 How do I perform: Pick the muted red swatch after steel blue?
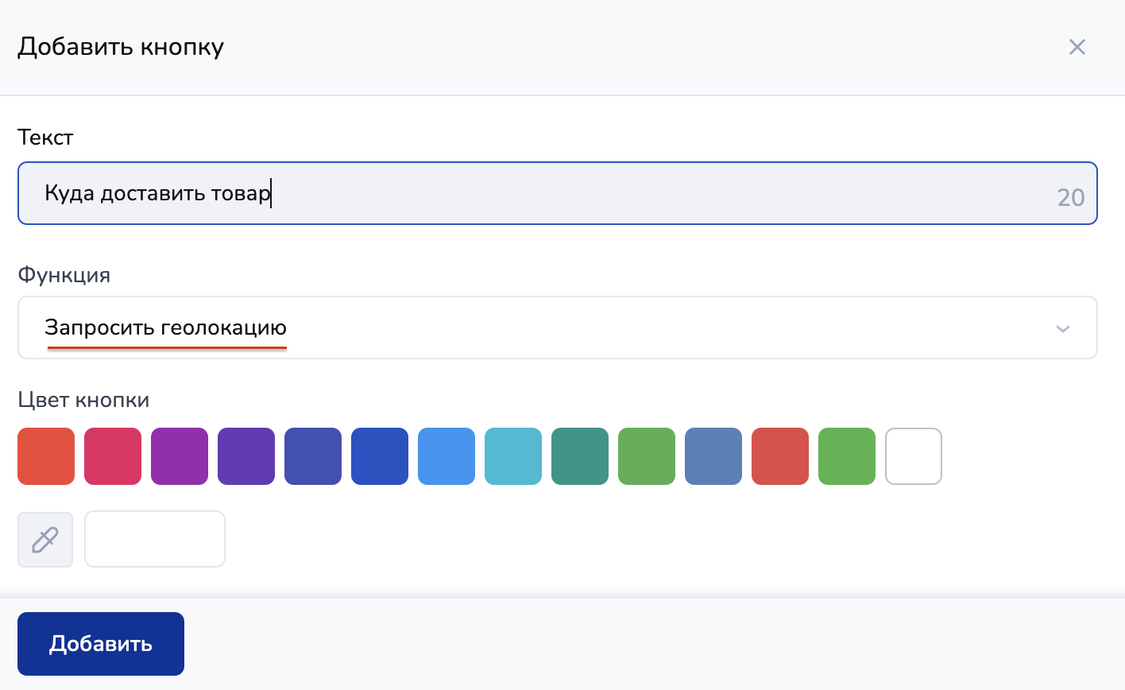point(780,456)
